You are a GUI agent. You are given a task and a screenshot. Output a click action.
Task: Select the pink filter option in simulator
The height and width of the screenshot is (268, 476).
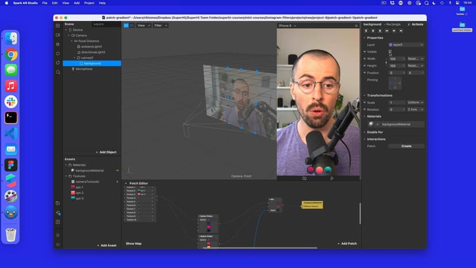pos(310,170)
